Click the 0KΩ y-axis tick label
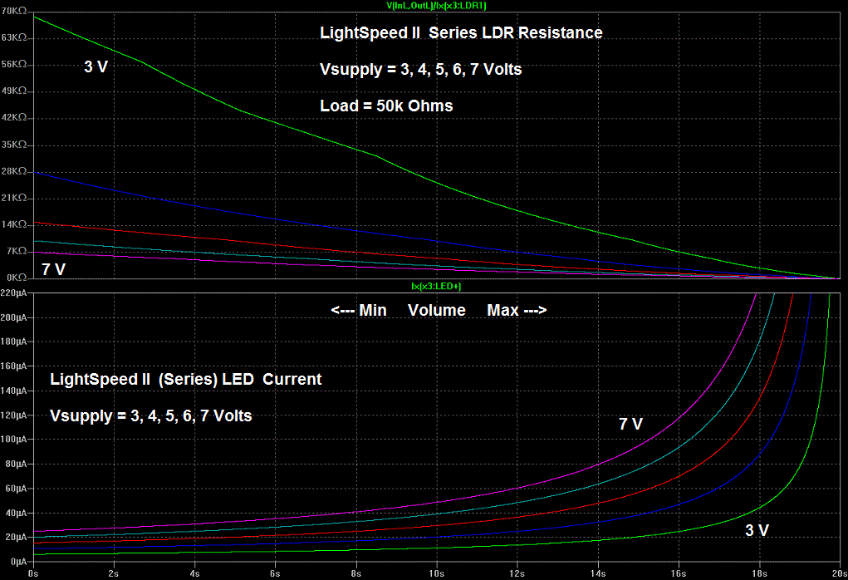This screenshot has height=580, width=848. tap(17, 278)
